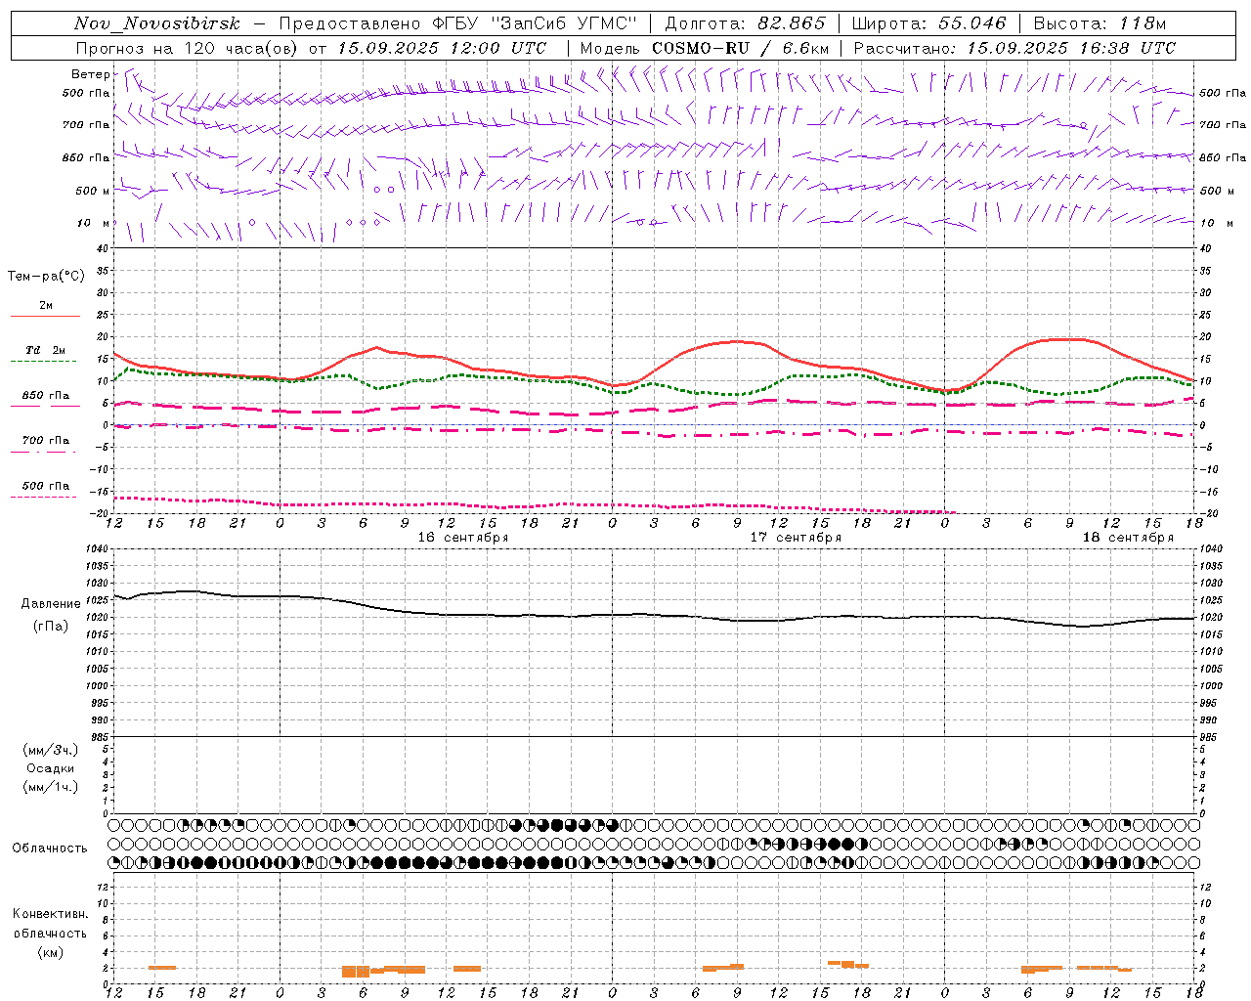Select the Высота: 118м field
1251x1001 pixels.
[x=1100, y=23]
